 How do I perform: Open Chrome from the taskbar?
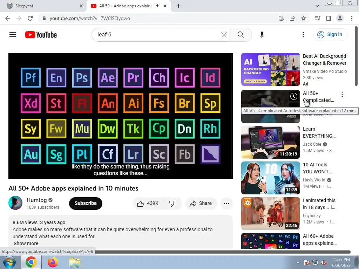[x=31, y=262]
